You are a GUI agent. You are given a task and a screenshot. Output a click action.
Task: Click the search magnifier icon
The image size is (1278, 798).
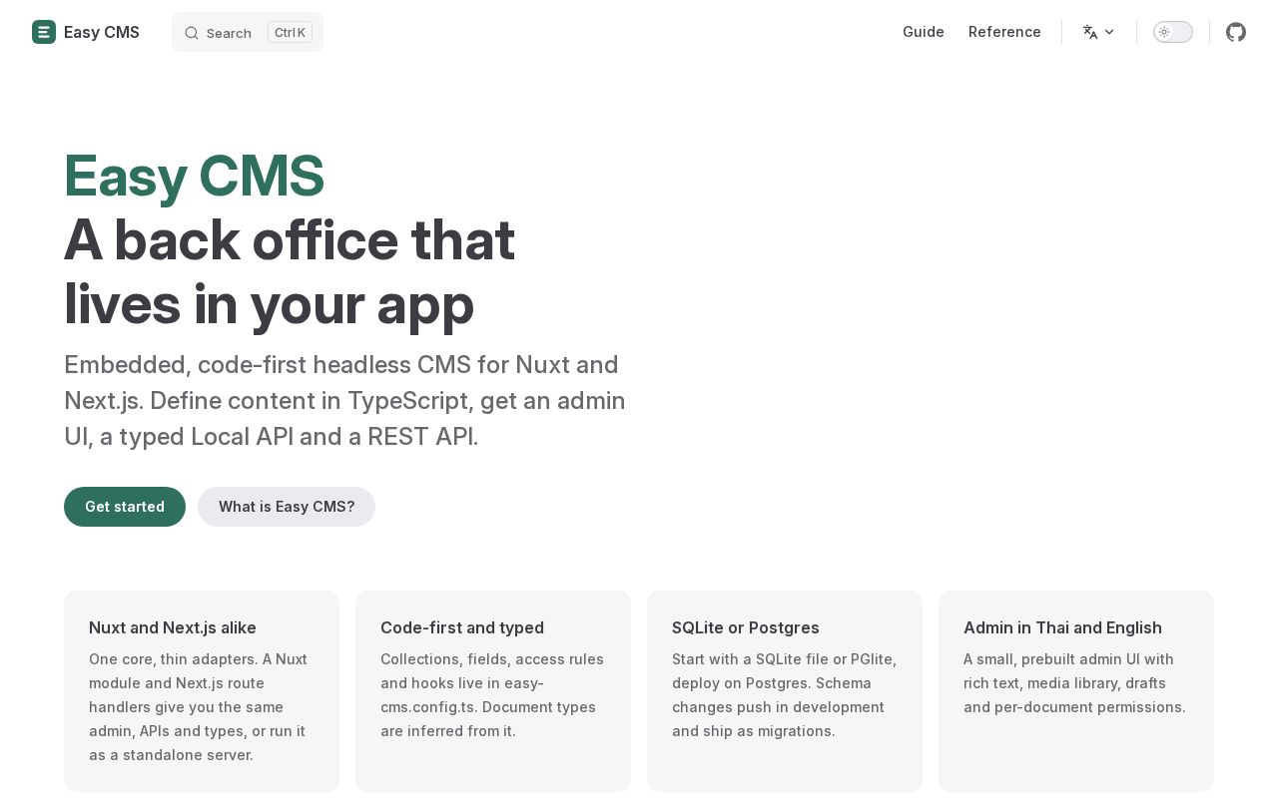[192, 33]
